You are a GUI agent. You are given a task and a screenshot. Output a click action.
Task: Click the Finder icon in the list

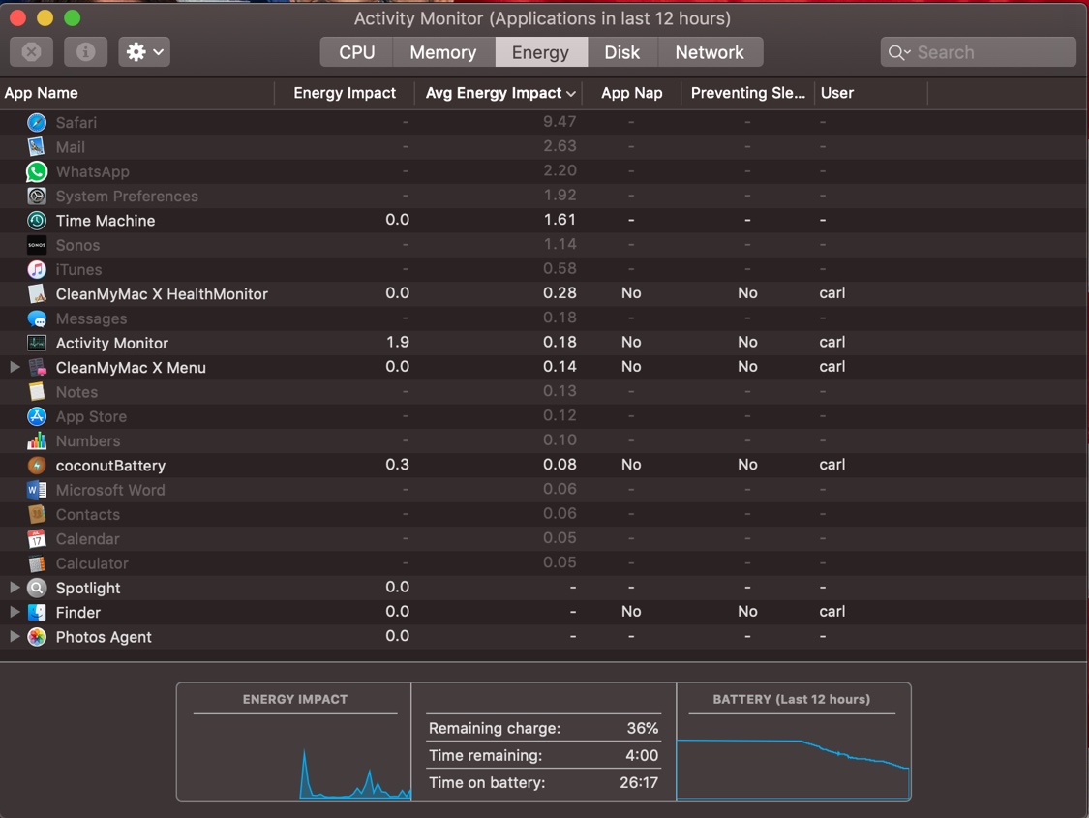(37, 613)
